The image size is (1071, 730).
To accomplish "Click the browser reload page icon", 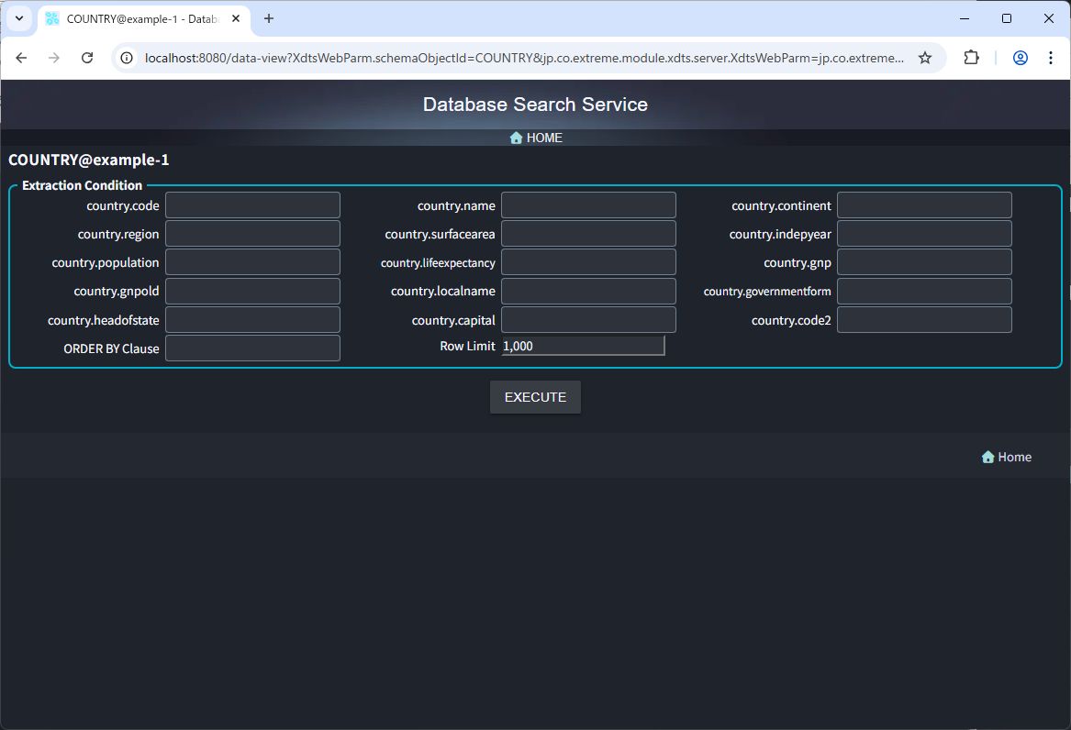I will pos(87,58).
